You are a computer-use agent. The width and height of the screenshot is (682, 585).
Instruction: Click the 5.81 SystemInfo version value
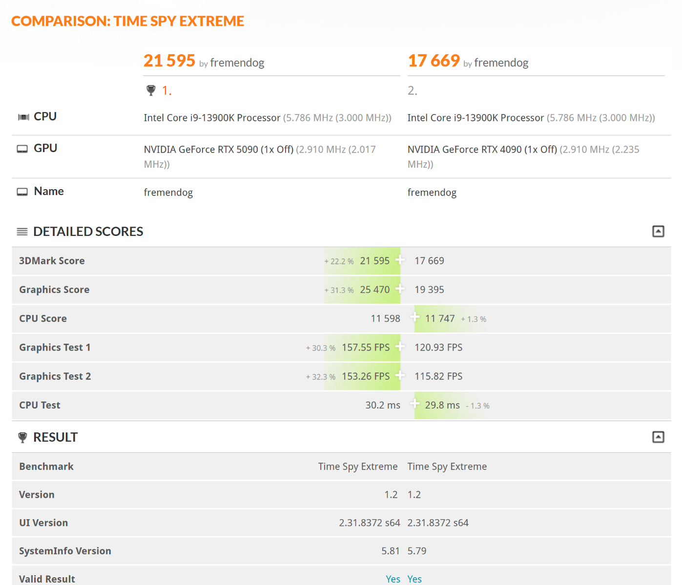[x=391, y=551]
